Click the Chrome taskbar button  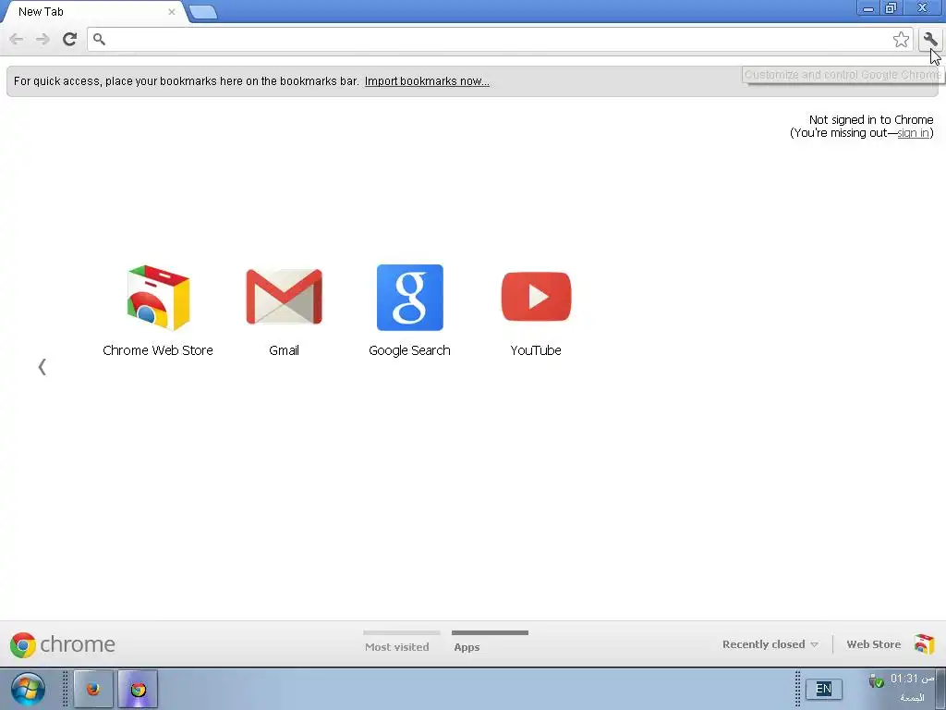[x=139, y=688]
